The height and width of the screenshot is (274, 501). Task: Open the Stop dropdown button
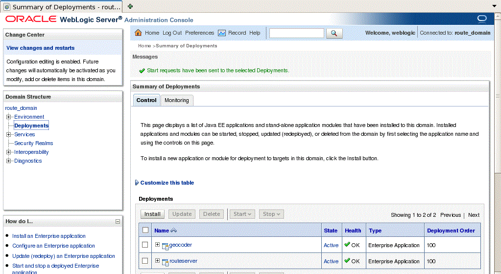[271, 214]
